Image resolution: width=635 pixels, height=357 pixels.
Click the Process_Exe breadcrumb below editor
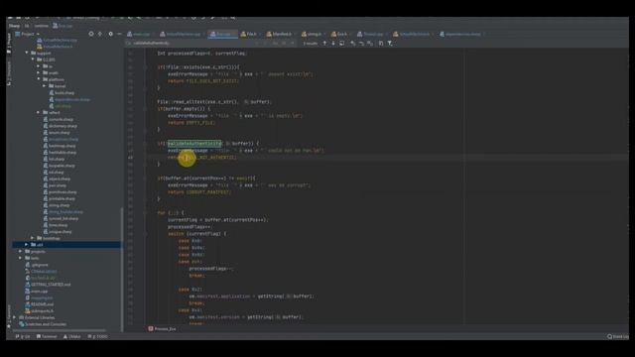click(162, 328)
